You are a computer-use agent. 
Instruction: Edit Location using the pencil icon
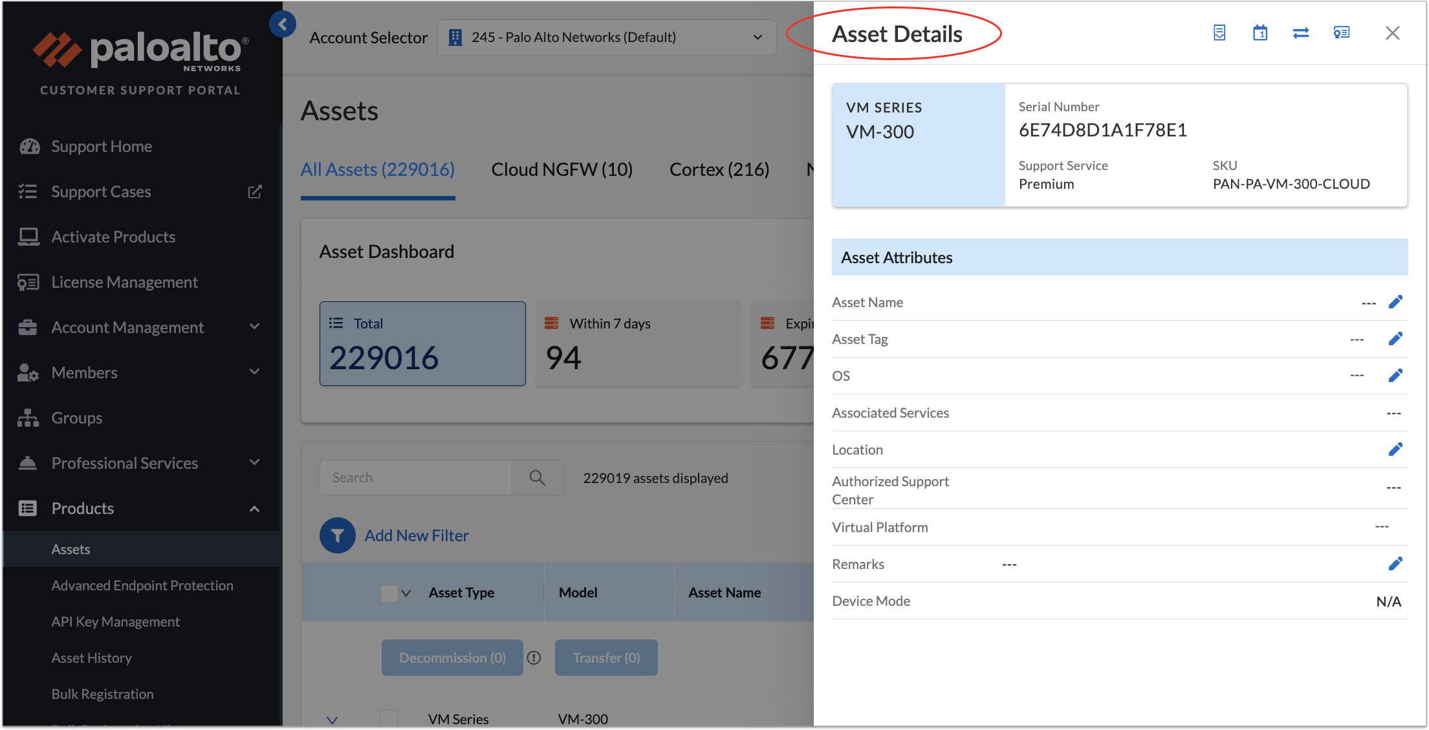[x=1395, y=449]
